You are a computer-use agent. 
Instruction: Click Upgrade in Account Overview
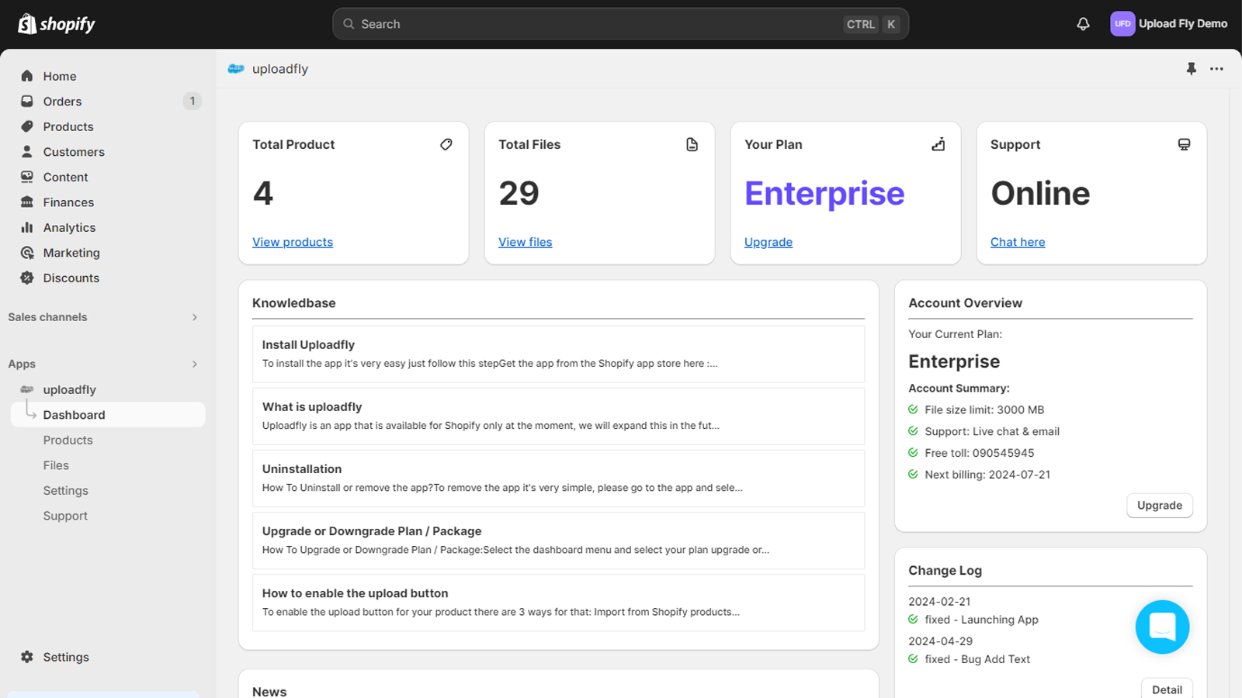click(x=1159, y=505)
